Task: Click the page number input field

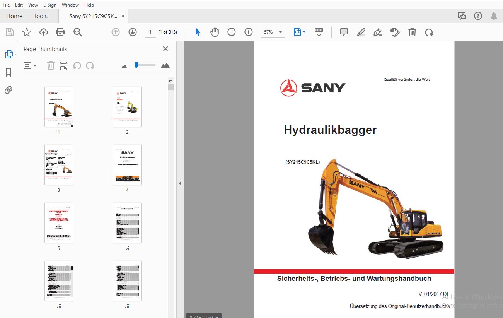Action: tap(150, 32)
